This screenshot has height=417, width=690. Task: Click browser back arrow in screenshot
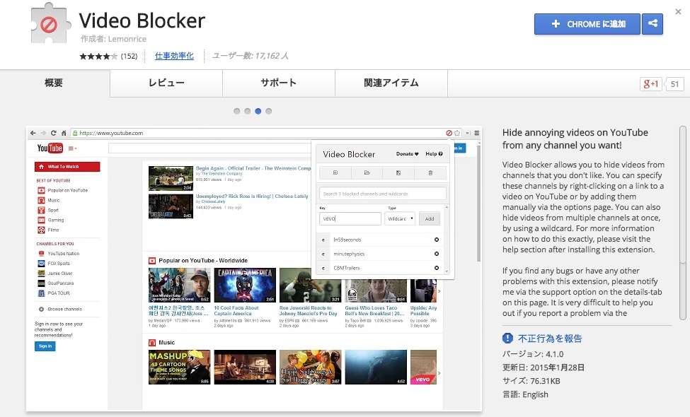[33, 133]
